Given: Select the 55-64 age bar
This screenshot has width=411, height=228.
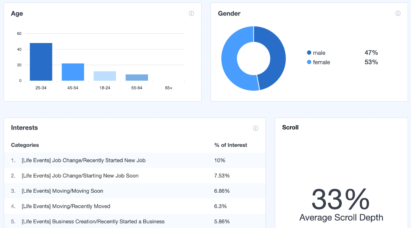Looking at the screenshot, I should click(137, 77).
